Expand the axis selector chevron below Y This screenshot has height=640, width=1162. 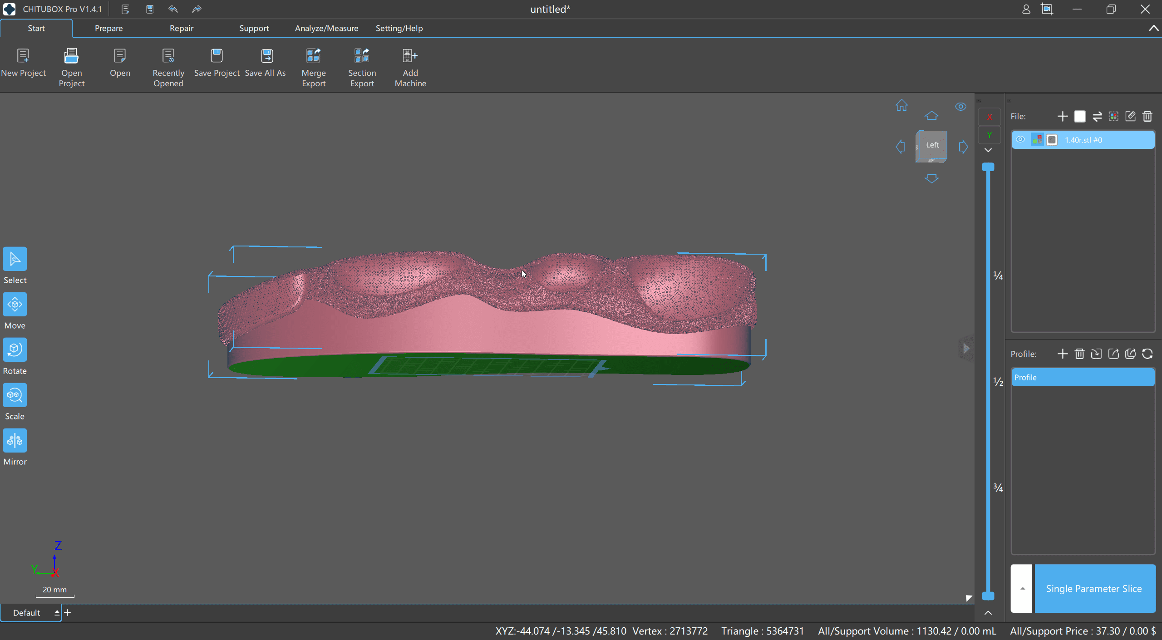click(988, 150)
